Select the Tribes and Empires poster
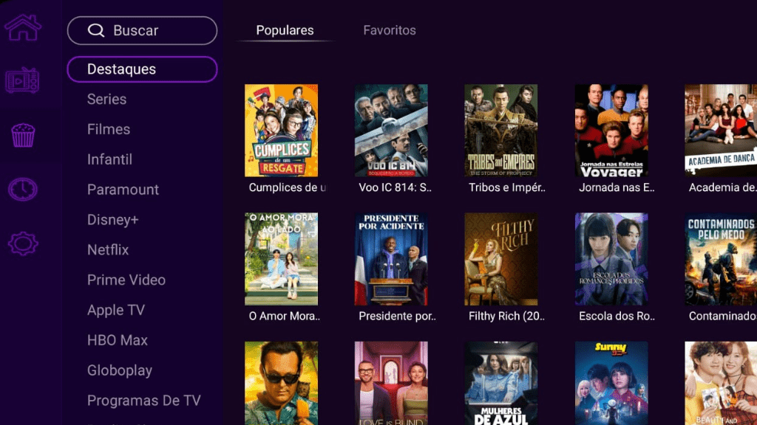 click(x=501, y=131)
